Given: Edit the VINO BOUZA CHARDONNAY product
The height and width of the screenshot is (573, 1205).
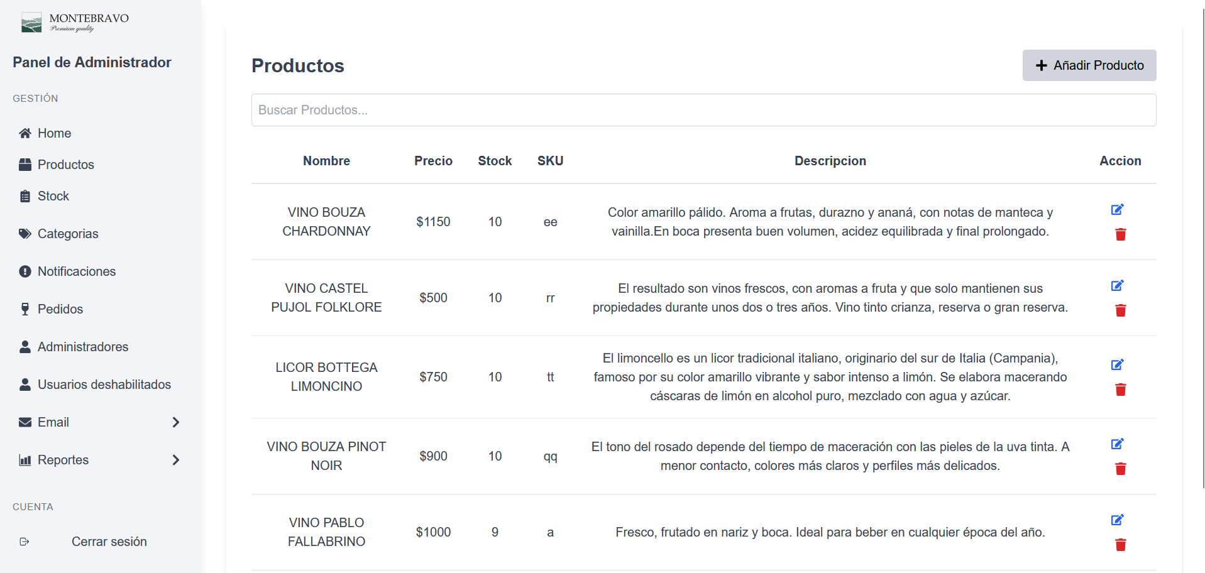Looking at the screenshot, I should point(1117,210).
